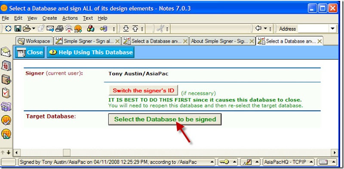Open the Address field dropdown
Screen dimensions: 344x169
332,28
